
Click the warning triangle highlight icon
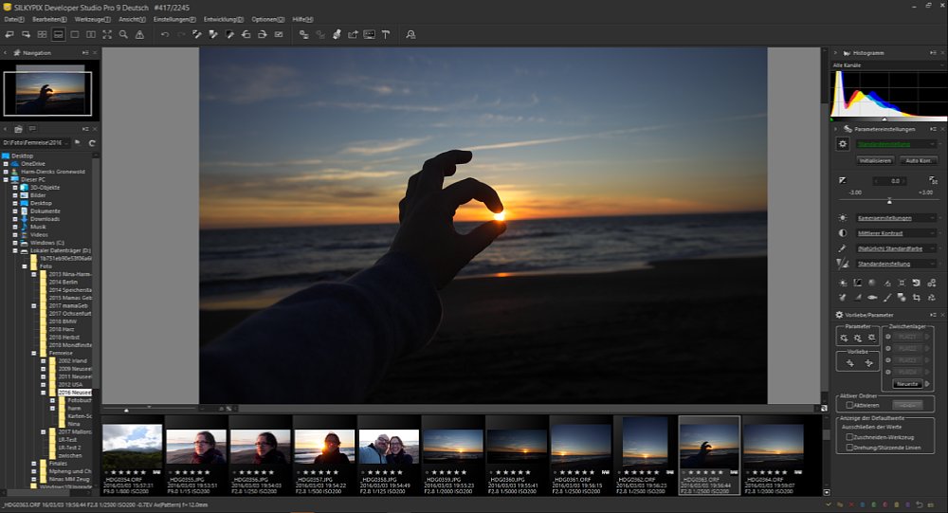click(x=139, y=35)
